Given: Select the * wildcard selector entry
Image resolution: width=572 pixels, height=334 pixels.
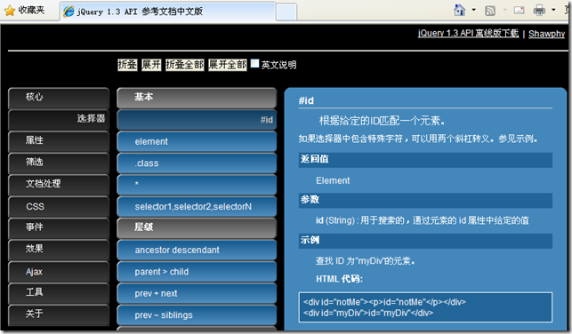Looking at the screenshot, I should 197,185.
